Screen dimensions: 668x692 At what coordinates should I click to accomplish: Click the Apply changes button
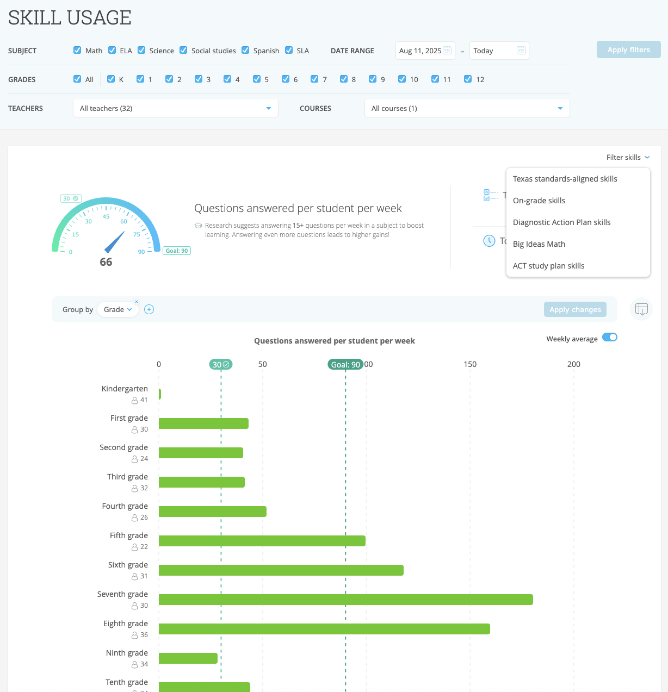[575, 309]
